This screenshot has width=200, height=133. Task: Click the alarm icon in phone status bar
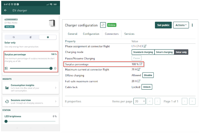click(x=12, y=4)
